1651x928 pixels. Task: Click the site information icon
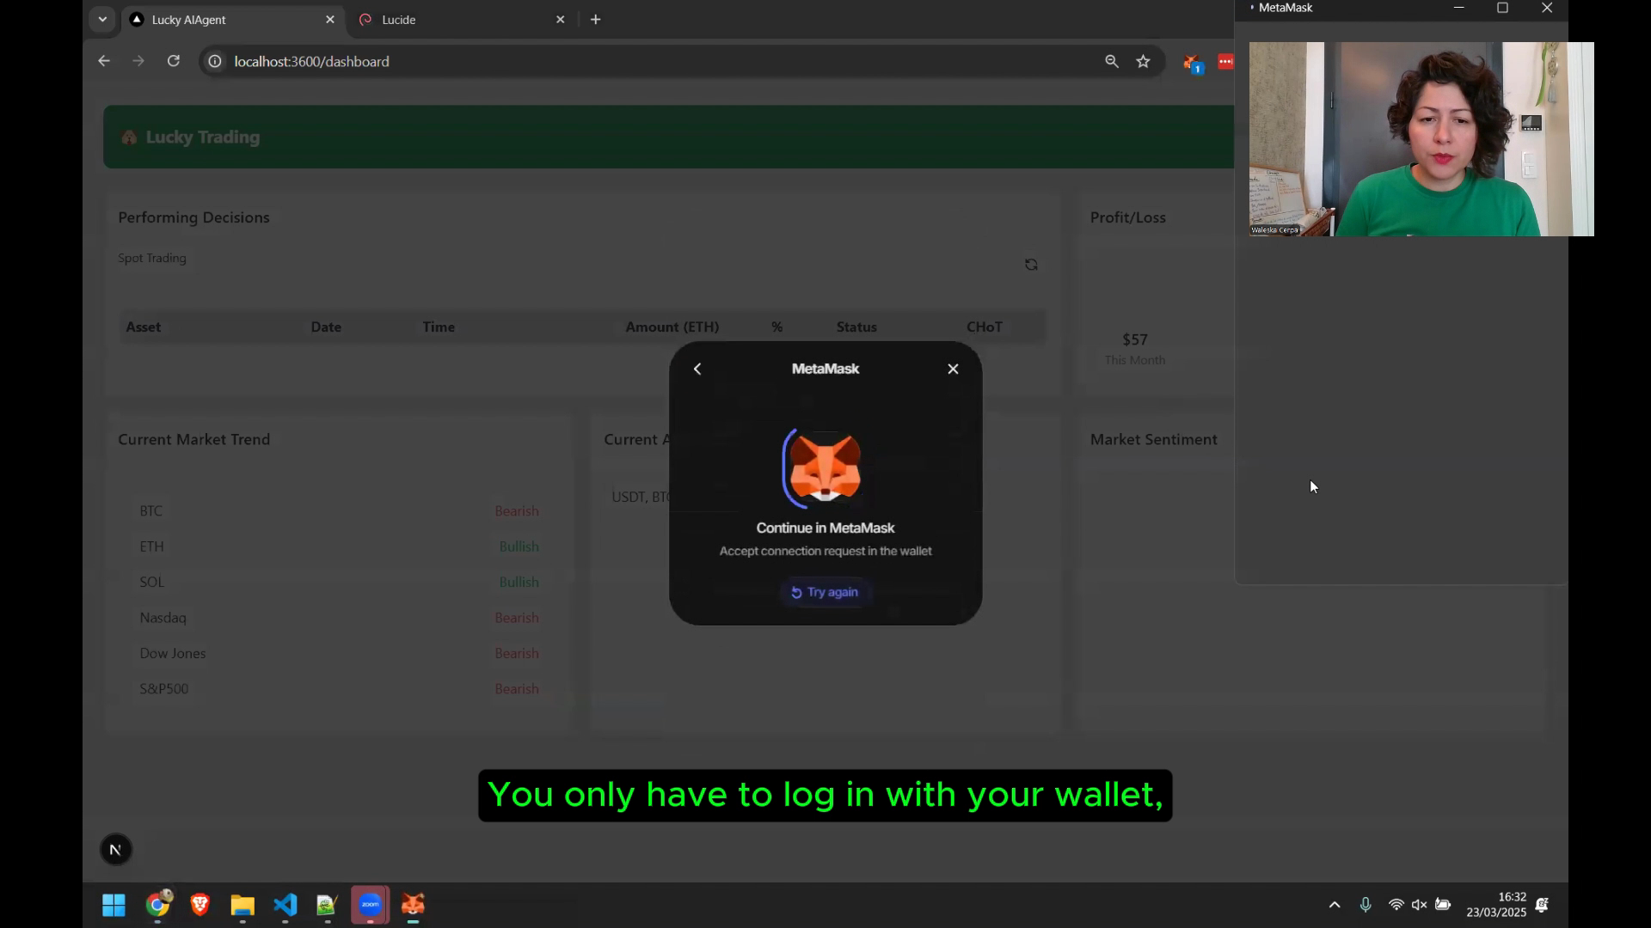pos(215,61)
